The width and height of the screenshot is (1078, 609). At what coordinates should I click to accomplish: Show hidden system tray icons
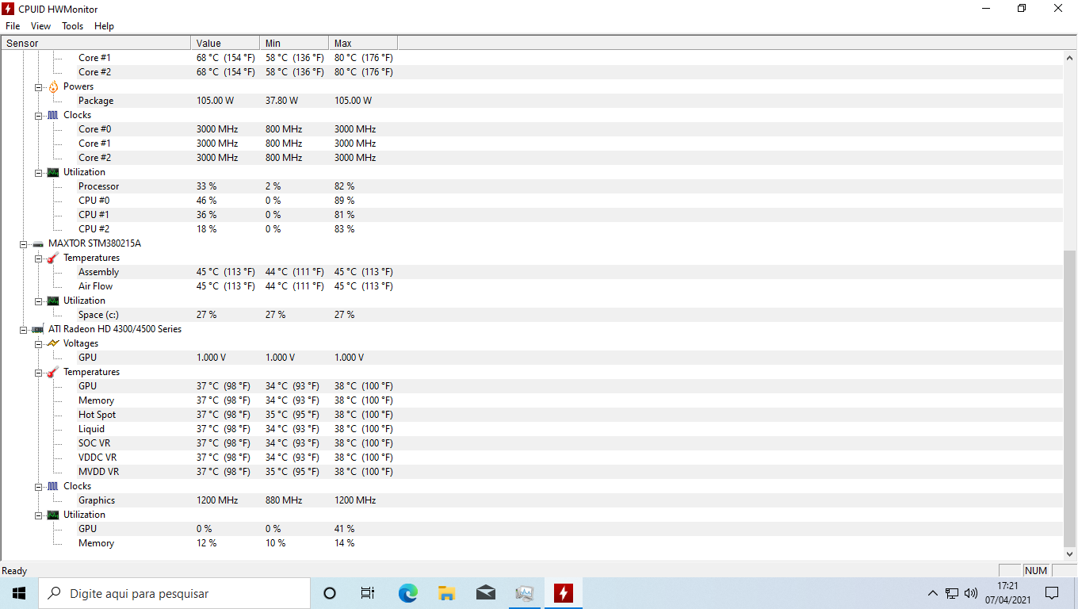tap(933, 593)
